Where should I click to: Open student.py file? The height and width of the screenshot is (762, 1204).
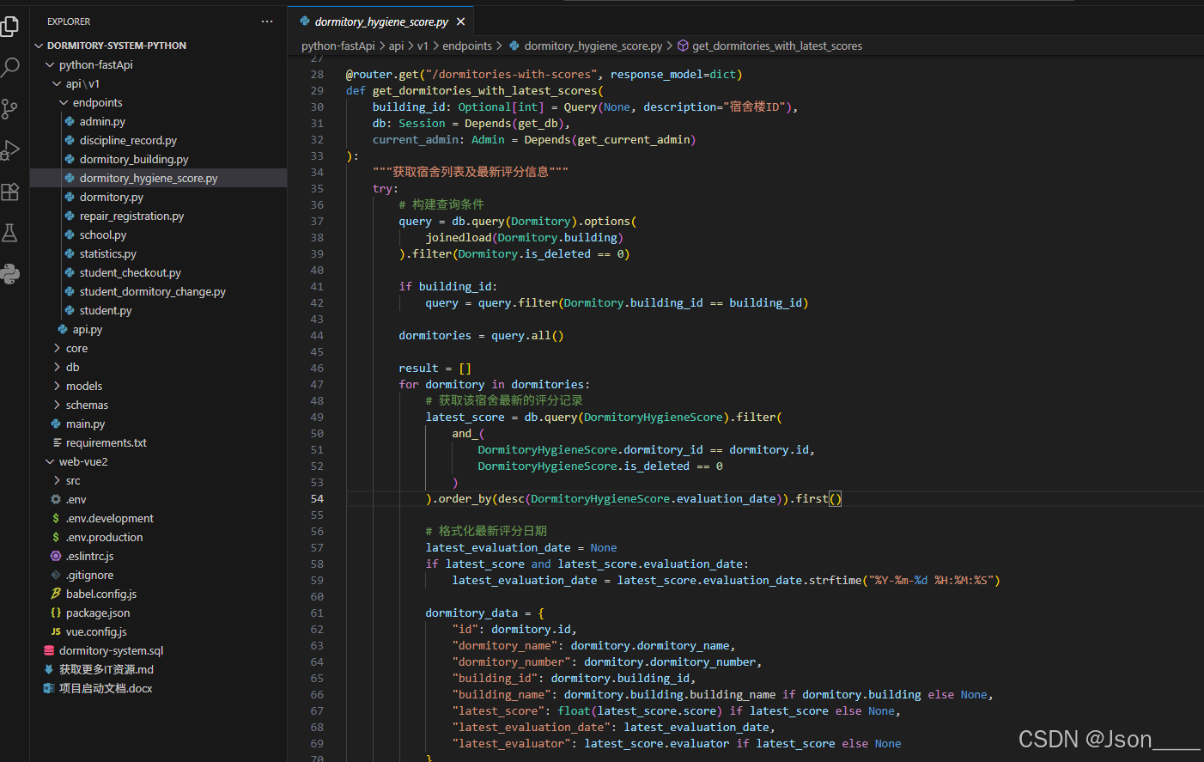coord(159,310)
